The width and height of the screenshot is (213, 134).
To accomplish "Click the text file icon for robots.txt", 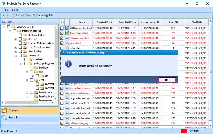I will click(67, 48).
